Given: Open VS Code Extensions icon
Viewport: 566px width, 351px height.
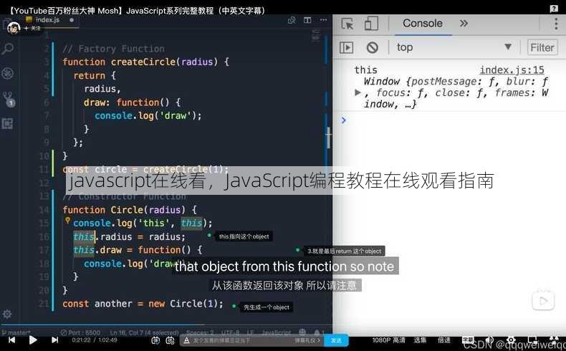Looking at the screenshot, I should pyautogui.click(x=8, y=124).
